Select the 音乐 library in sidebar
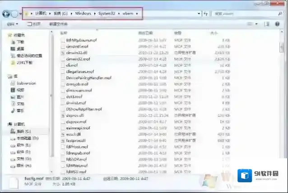This screenshot has height=193, width=288. [20, 110]
